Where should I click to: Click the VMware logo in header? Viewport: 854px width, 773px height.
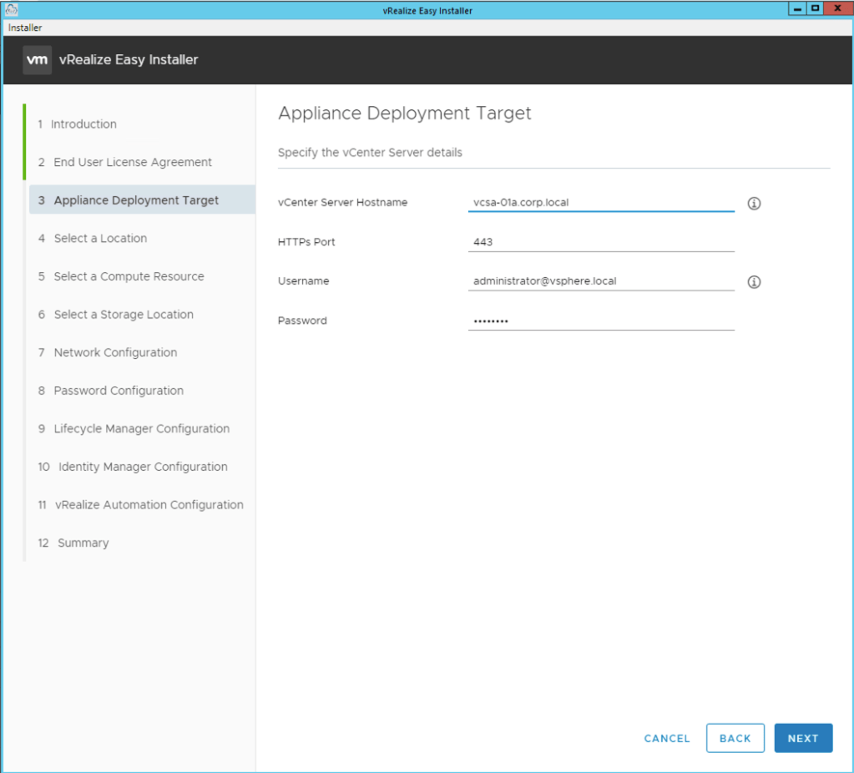pyautogui.click(x=37, y=60)
